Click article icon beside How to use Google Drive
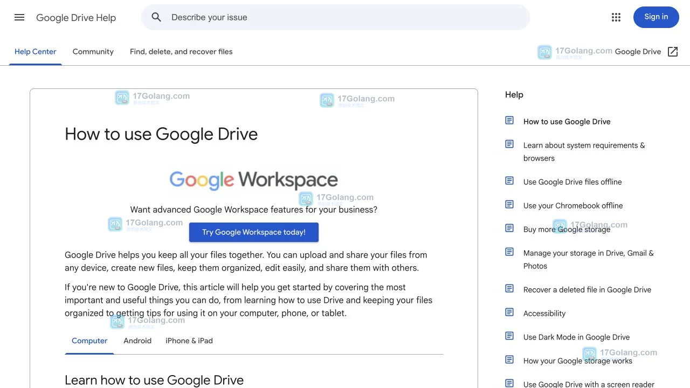Viewport: 690px width, 388px height. (509, 120)
